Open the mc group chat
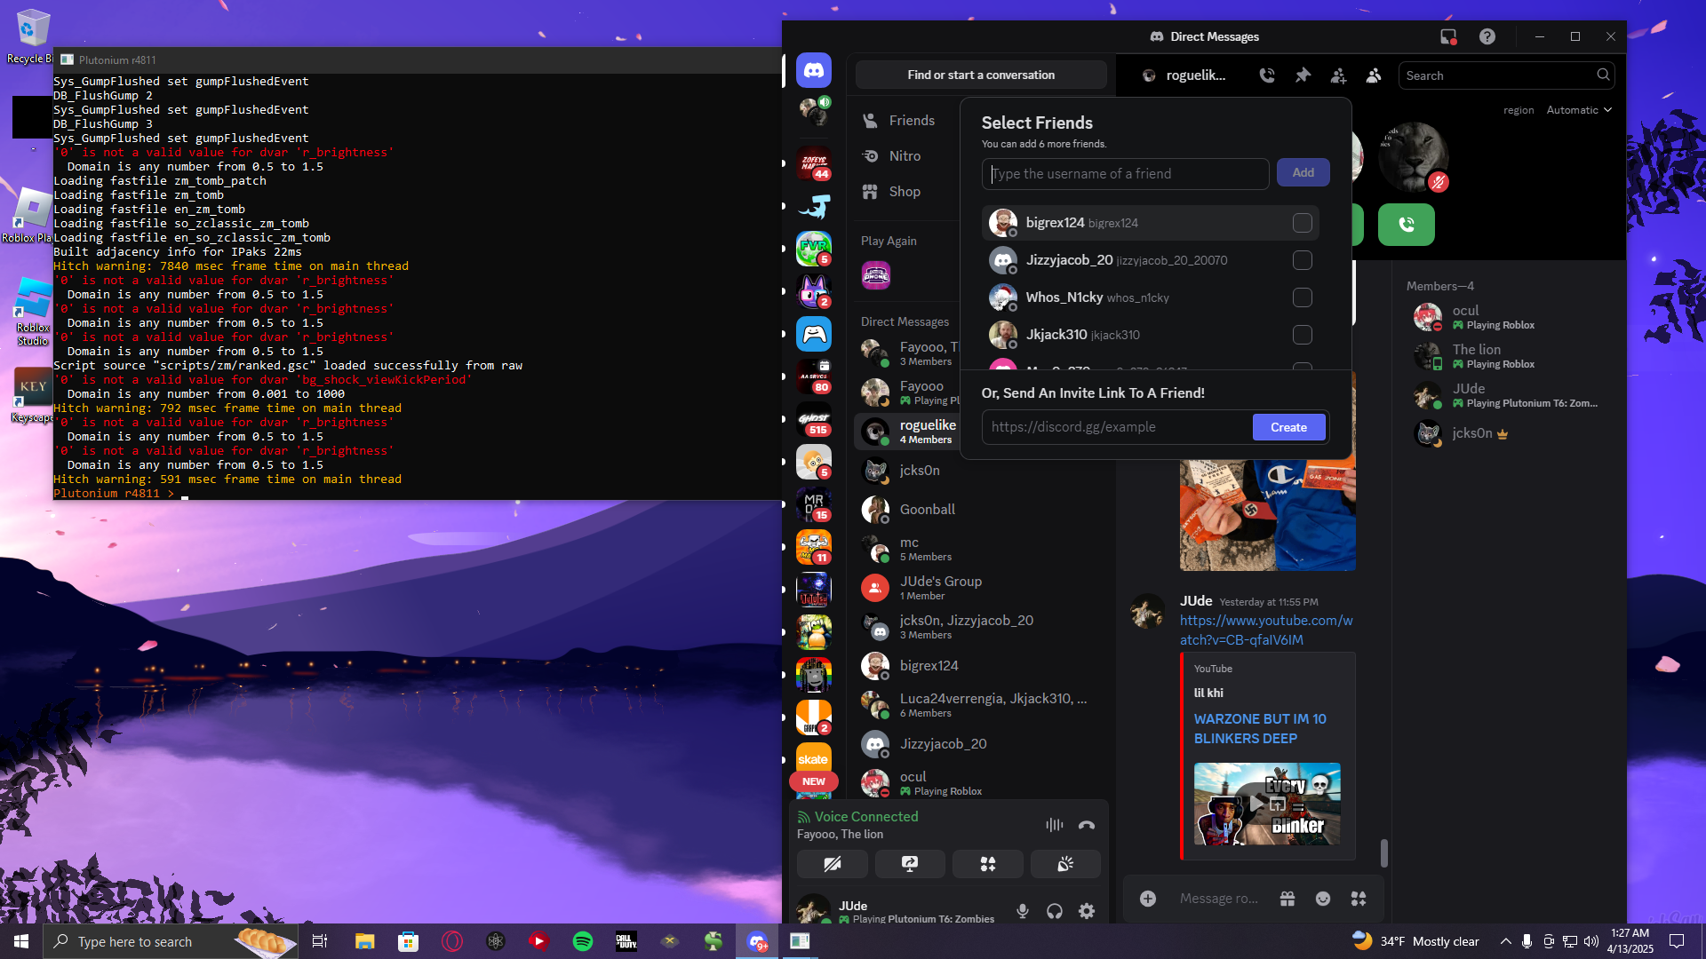The image size is (1706, 959). coord(981,549)
